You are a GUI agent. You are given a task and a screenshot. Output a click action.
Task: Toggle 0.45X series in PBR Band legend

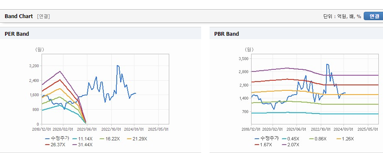[x=291, y=139]
